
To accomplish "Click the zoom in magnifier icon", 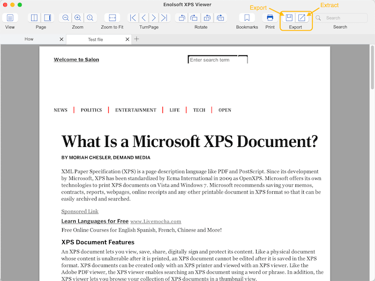I will [x=78, y=18].
